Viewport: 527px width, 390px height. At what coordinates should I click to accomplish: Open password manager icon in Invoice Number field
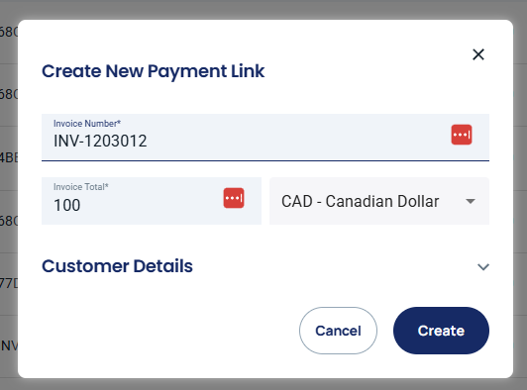click(462, 135)
